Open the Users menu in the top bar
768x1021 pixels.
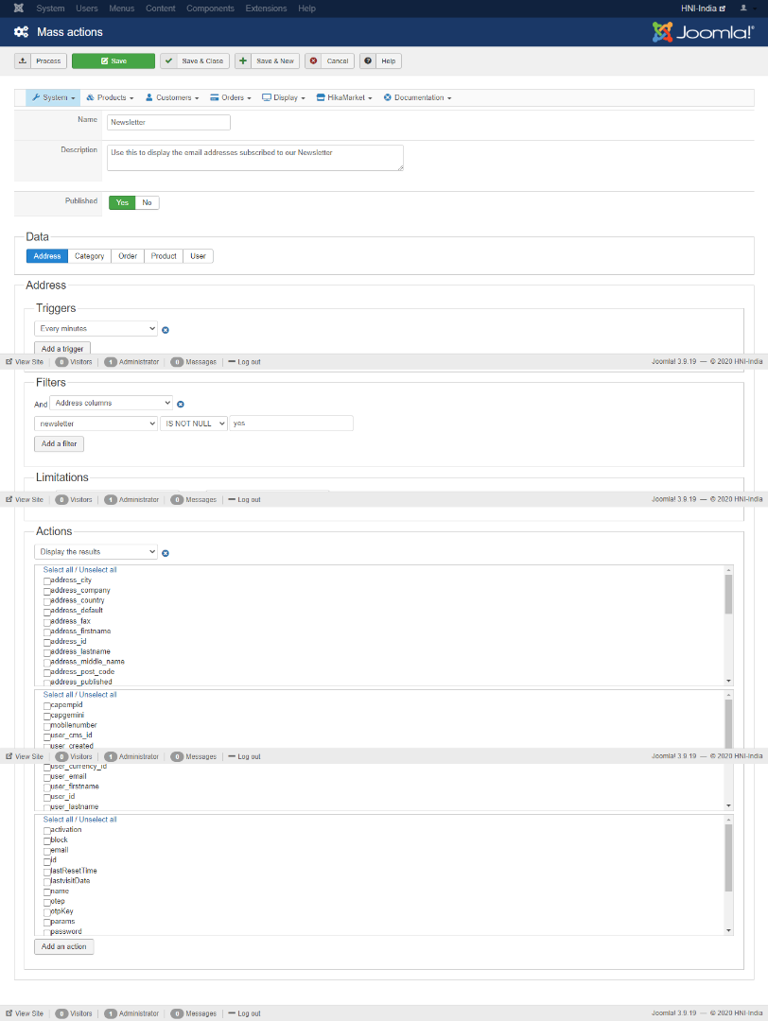point(87,9)
